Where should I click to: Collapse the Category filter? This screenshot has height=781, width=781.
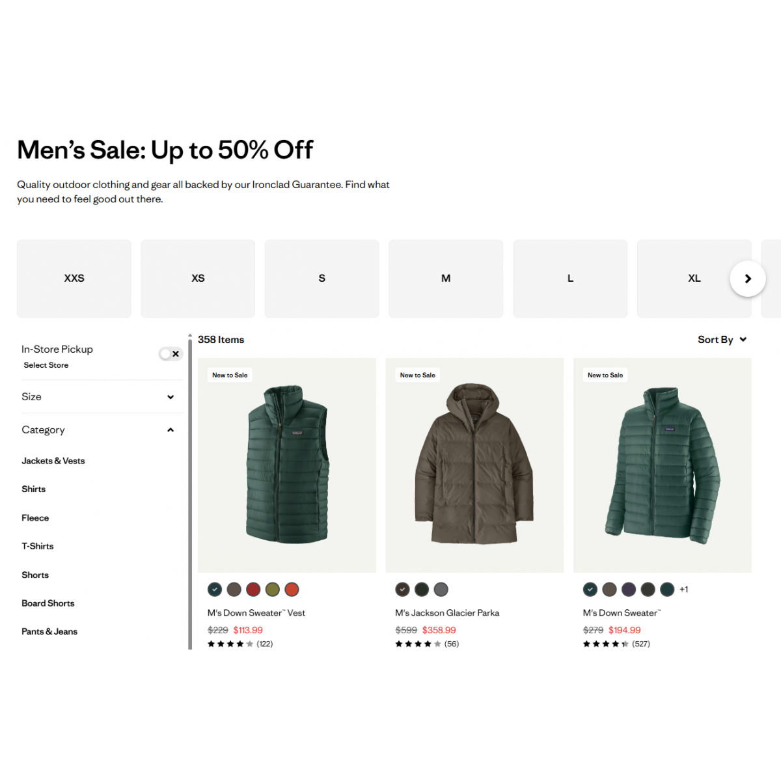[98, 430]
